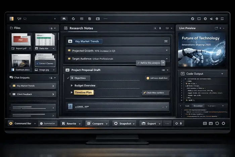The width and height of the screenshot is (235, 157).
Task: Select Client Feedback in Chat Snippets
Action: pyautogui.click(x=33, y=94)
